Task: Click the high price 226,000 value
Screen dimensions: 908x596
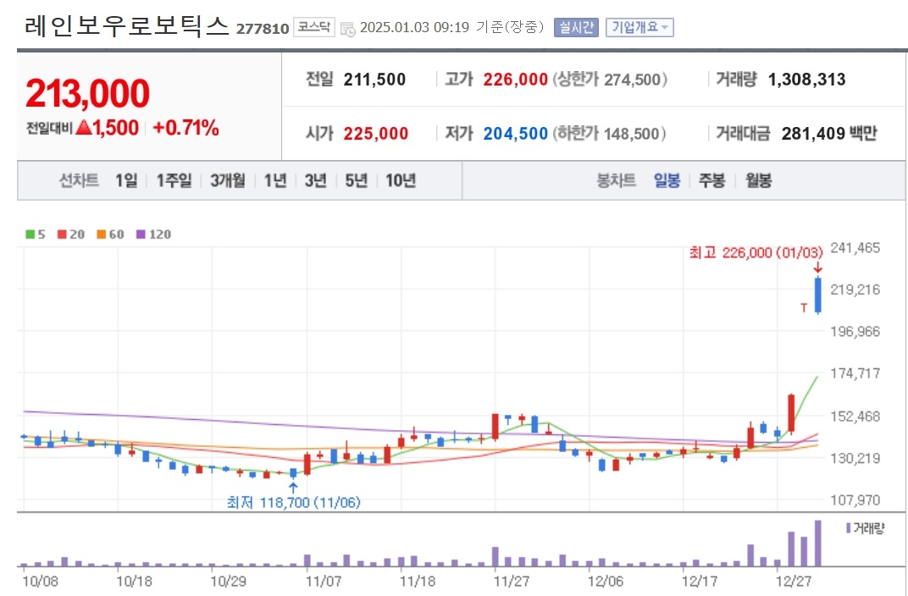Action: [515, 80]
